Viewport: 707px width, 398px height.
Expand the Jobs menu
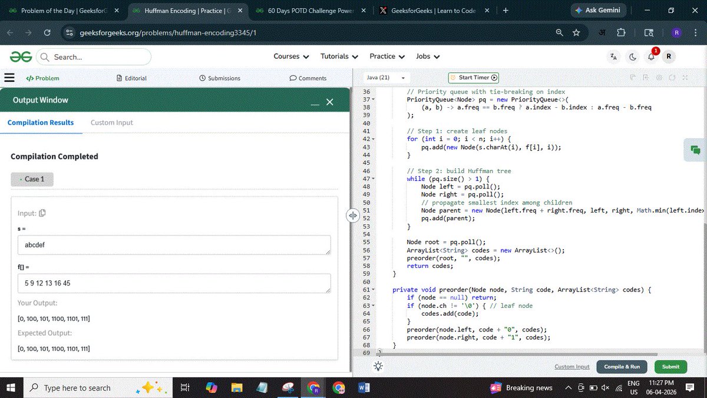428,57
